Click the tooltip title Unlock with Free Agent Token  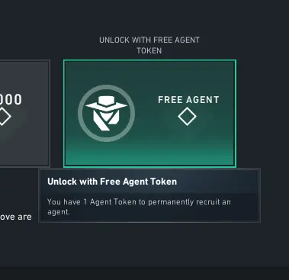(112, 182)
